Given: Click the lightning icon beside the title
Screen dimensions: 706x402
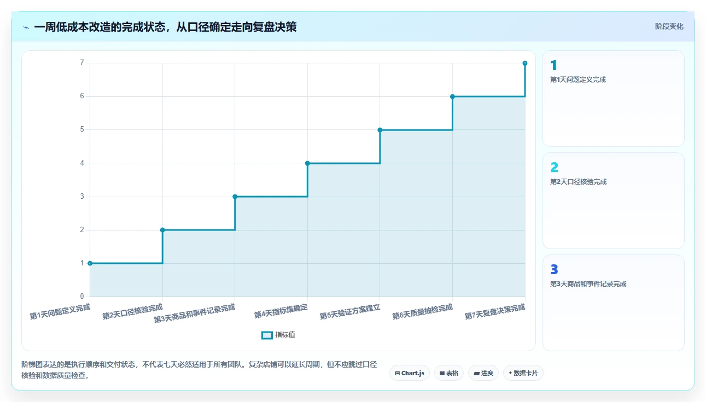Looking at the screenshot, I should pyautogui.click(x=26, y=27).
